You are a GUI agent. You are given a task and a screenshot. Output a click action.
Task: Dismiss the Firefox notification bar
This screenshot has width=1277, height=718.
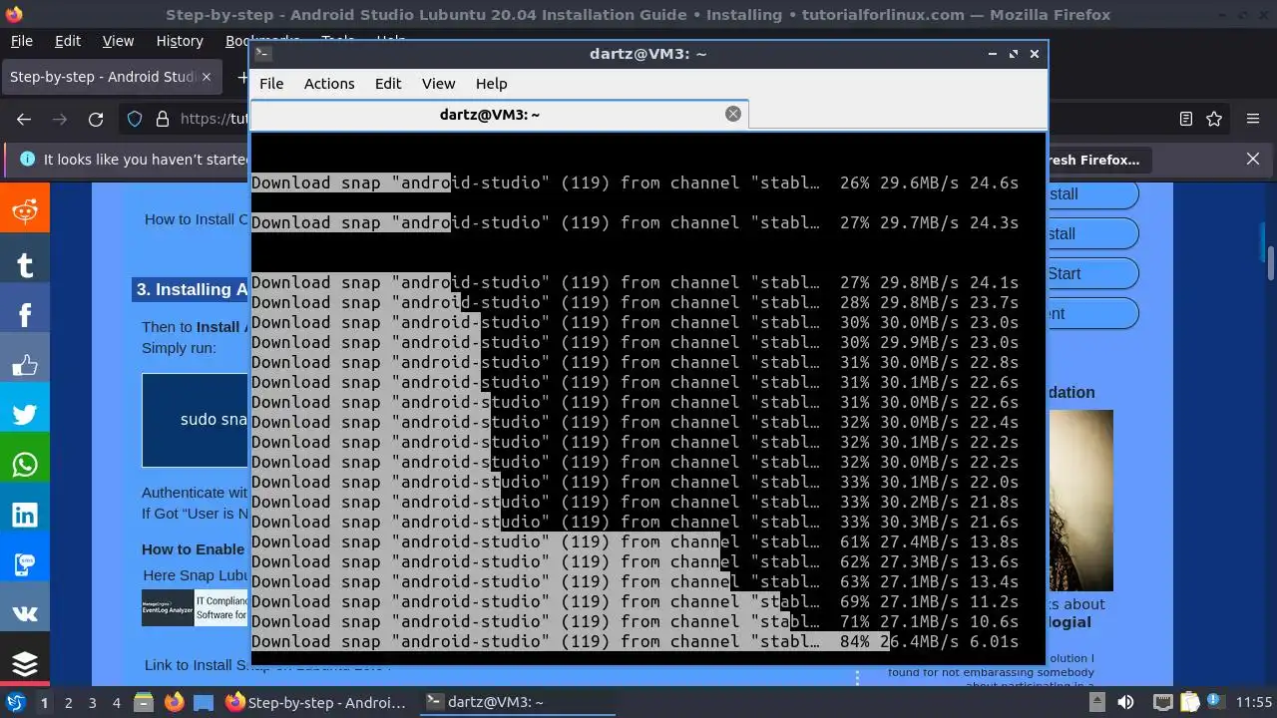click(1253, 159)
